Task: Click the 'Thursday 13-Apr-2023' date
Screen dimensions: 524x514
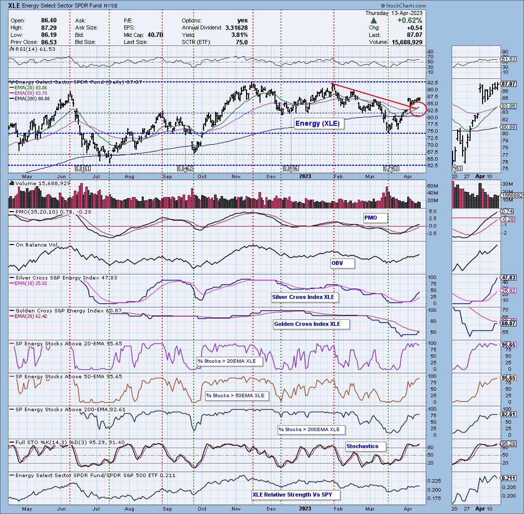Action: [x=394, y=13]
